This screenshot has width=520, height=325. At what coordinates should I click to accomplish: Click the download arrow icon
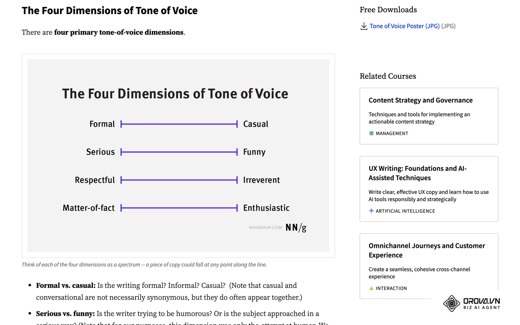pyautogui.click(x=364, y=26)
